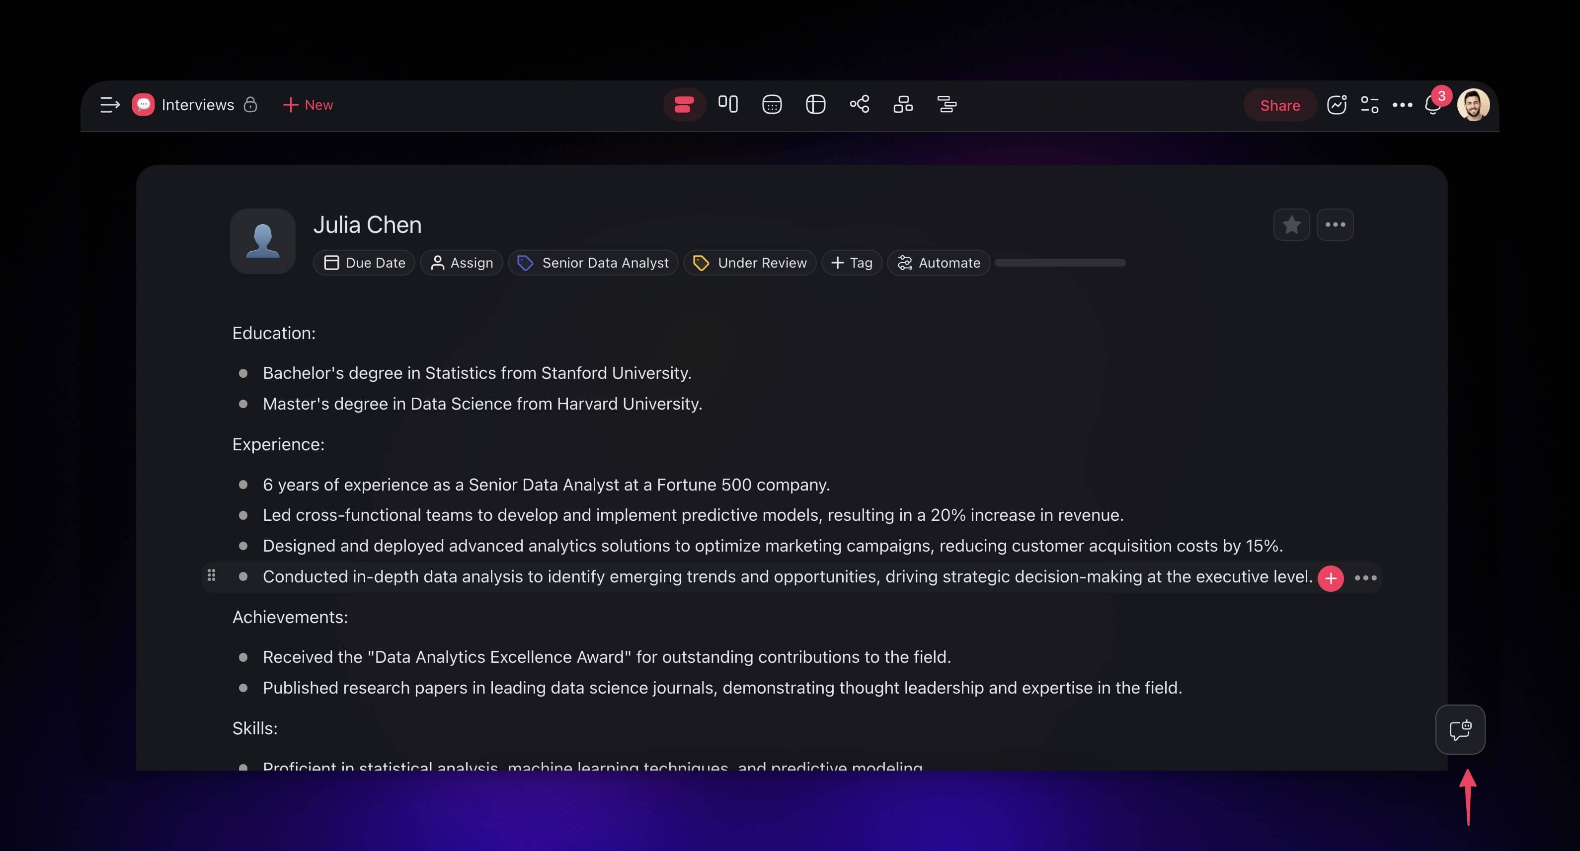Open AI chat assistant floating button
1580x851 pixels.
pyautogui.click(x=1460, y=729)
